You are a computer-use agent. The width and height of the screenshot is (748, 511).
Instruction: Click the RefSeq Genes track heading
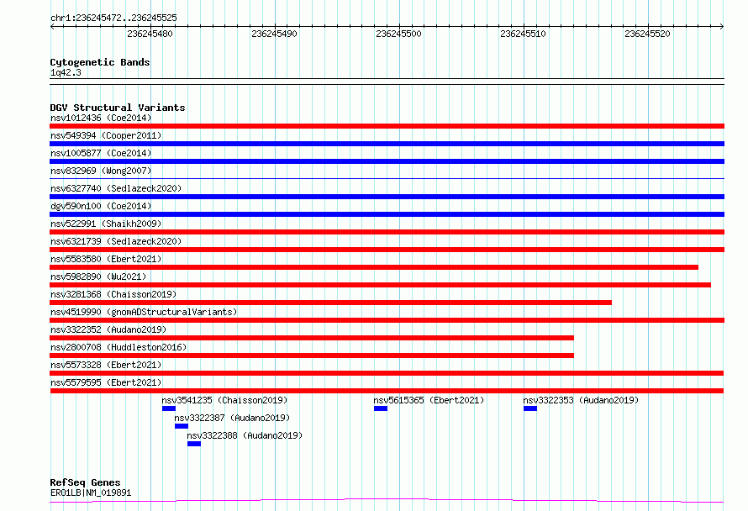[85, 482]
